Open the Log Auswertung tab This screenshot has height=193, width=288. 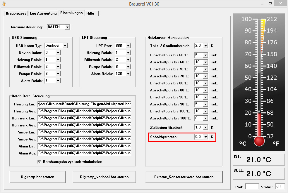(43, 13)
